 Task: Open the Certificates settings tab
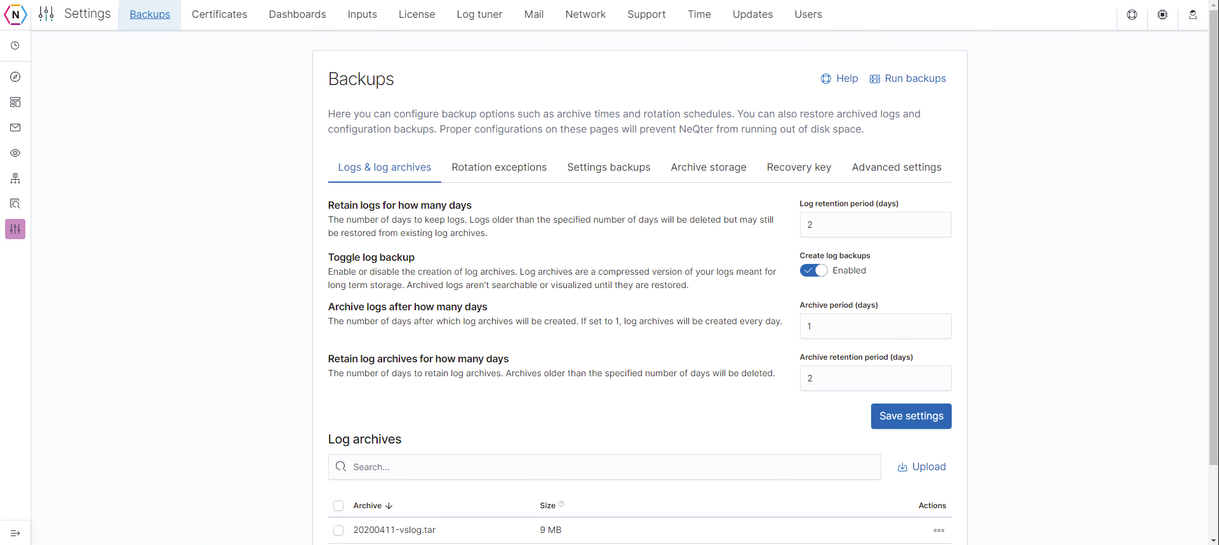(220, 14)
